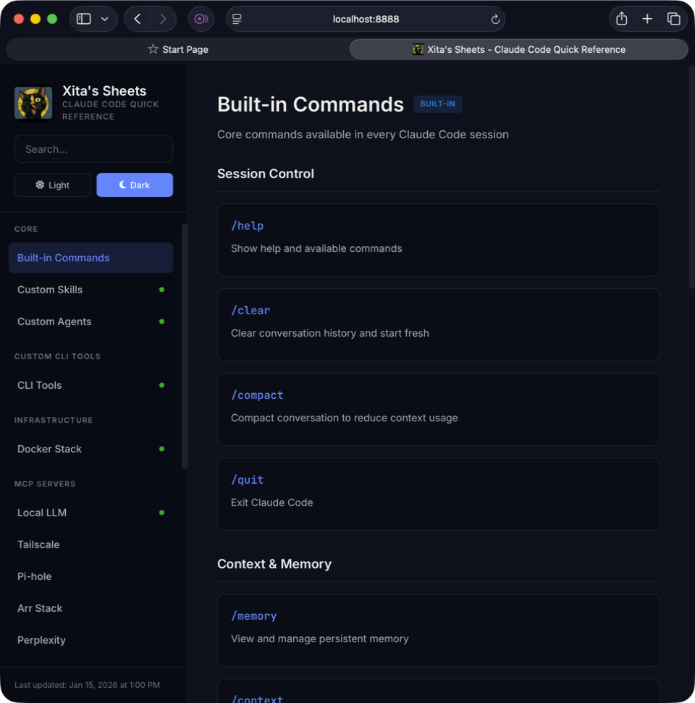The height and width of the screenshot is (703, 695).
Task: Open Tailscale in sidebar
Action: 90,544
